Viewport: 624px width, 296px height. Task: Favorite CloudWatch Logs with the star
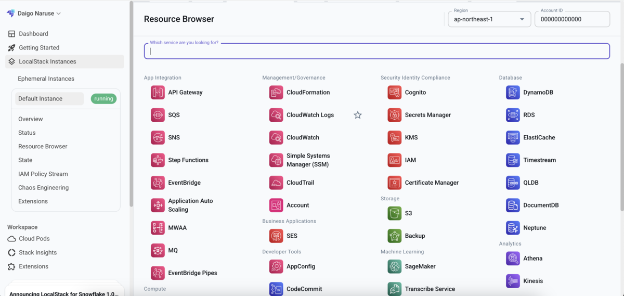358,115
